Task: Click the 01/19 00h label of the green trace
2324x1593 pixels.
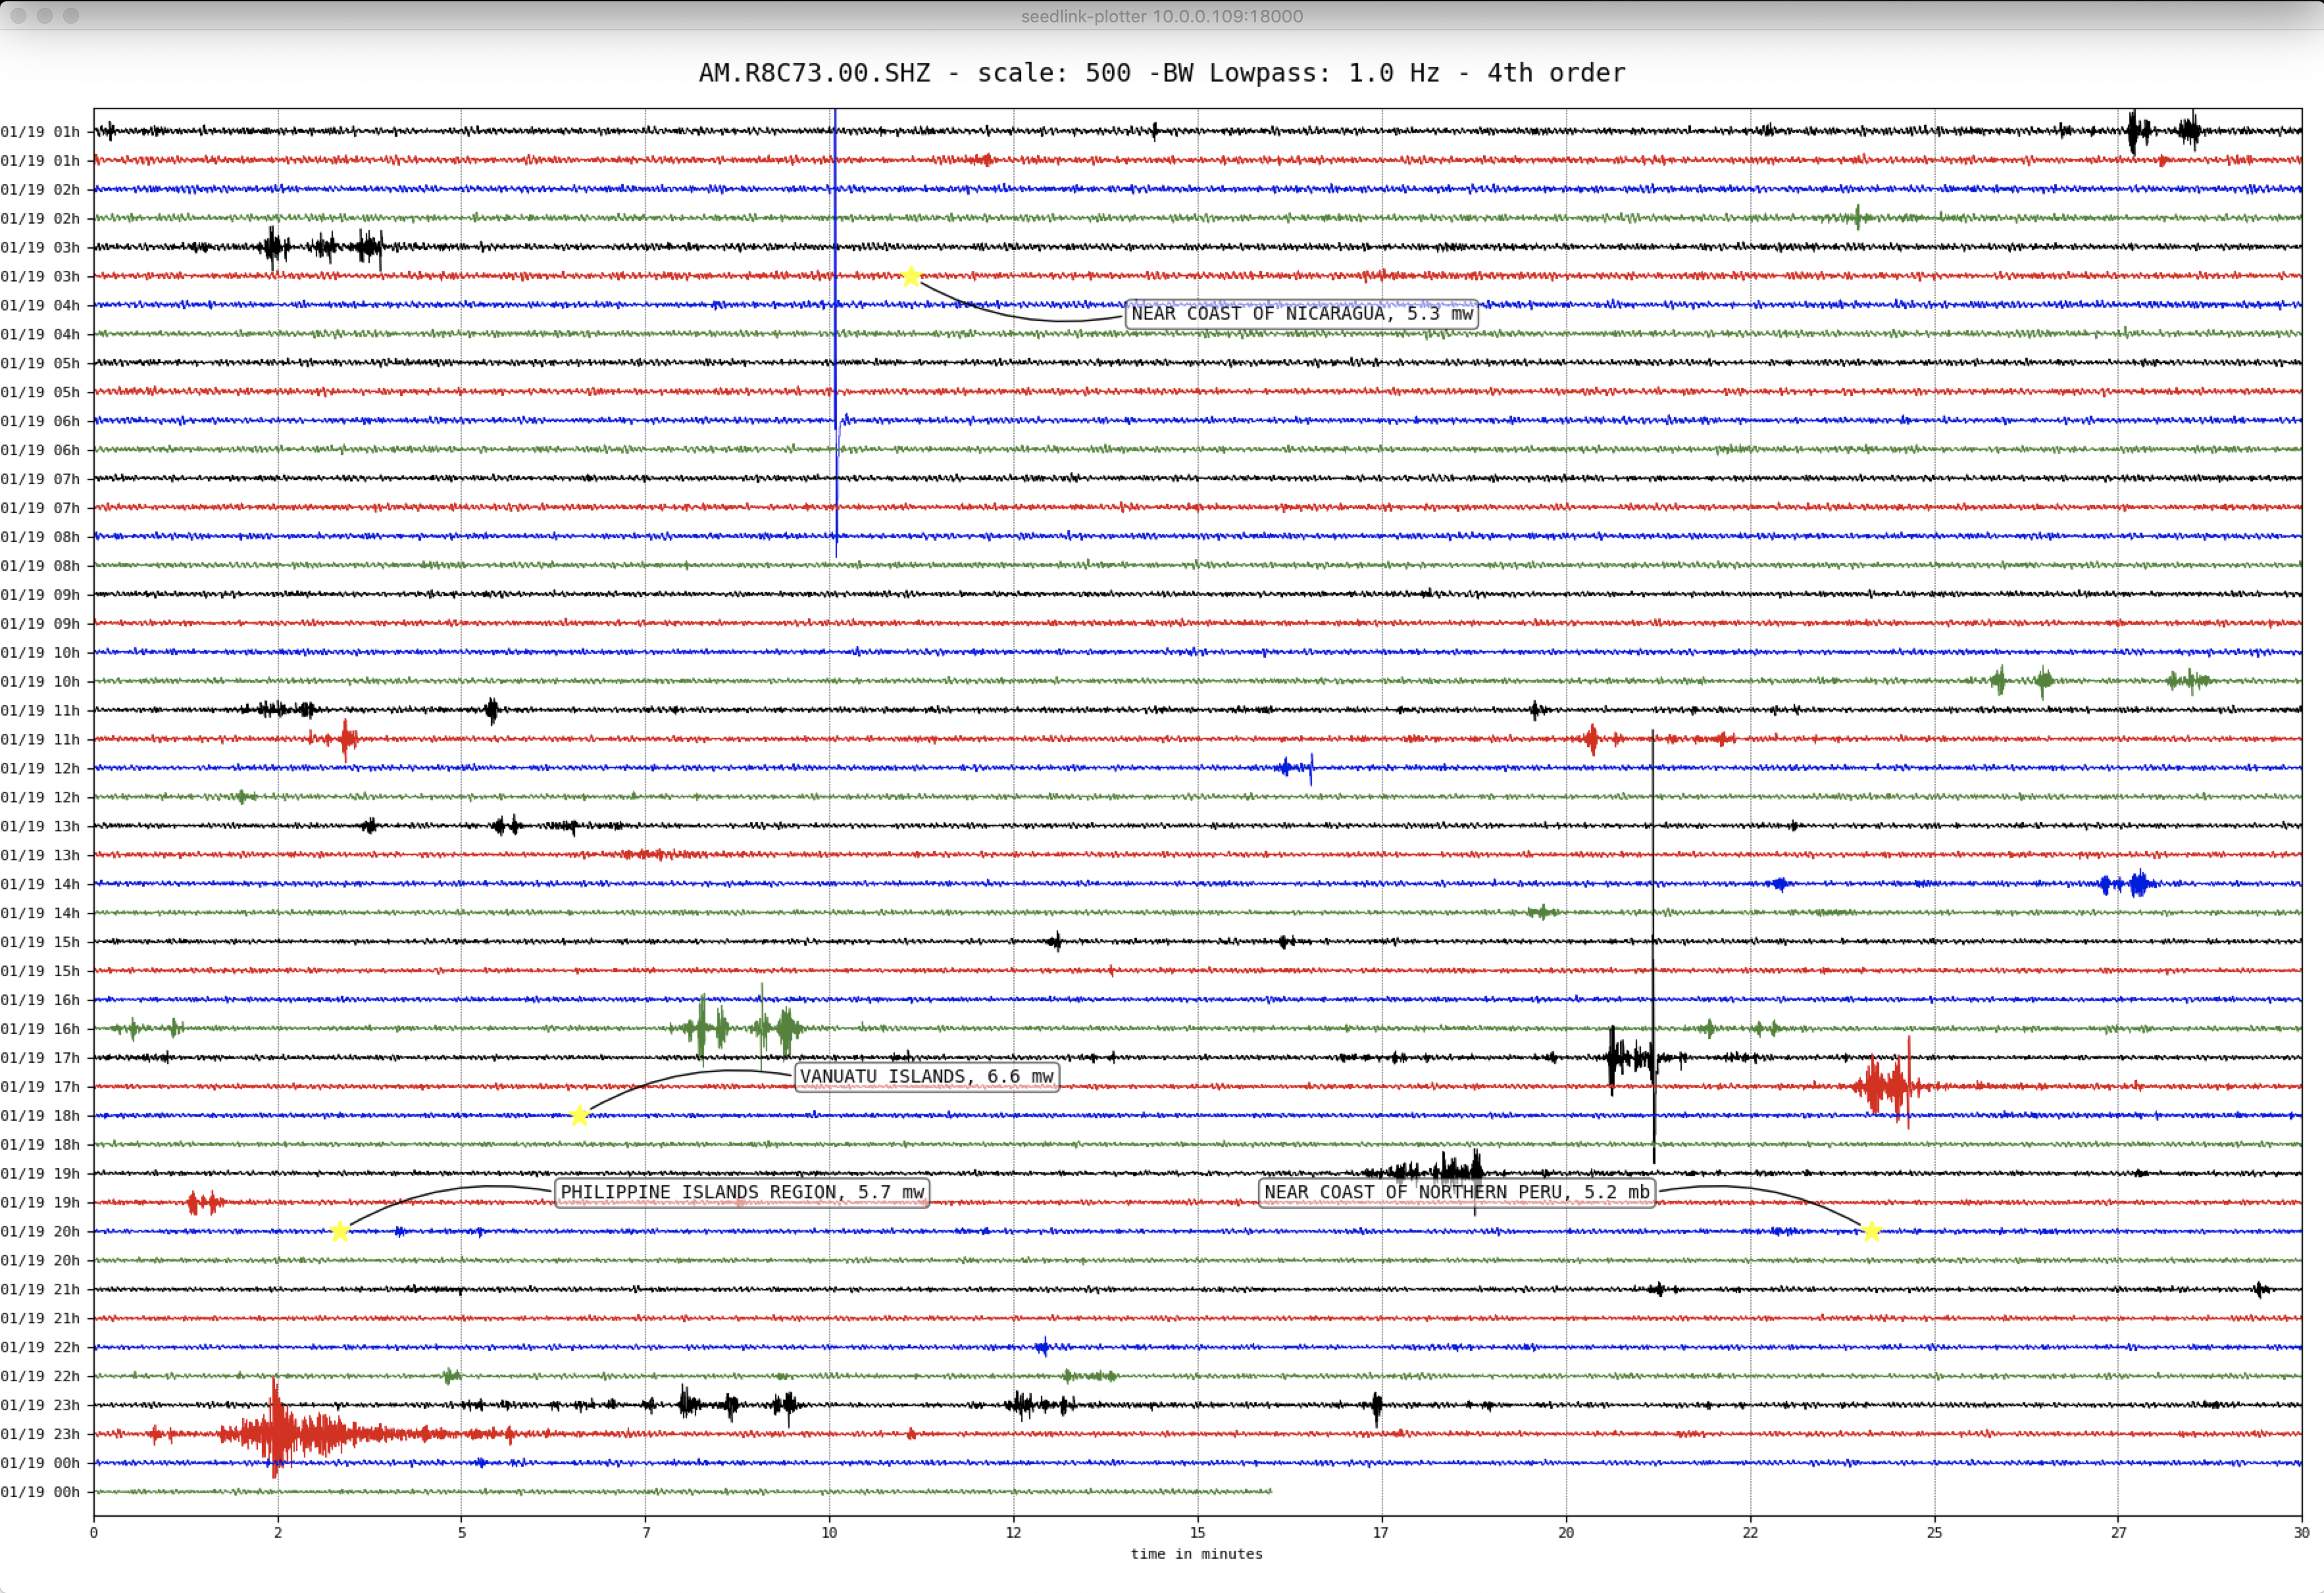Action: point(40,1492)
